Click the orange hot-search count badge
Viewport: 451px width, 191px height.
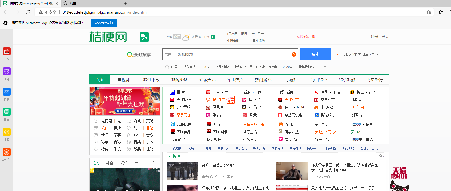pyautogui.click(x=294, y=54)
